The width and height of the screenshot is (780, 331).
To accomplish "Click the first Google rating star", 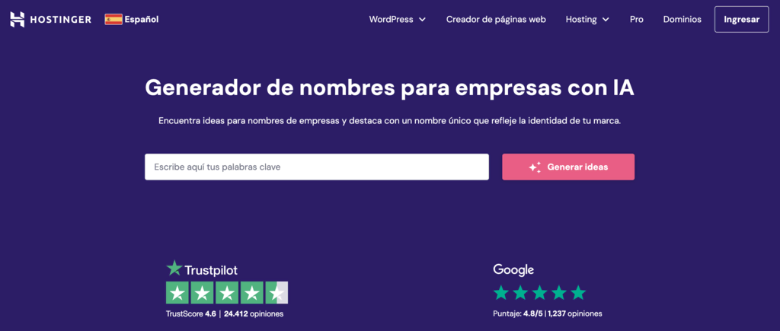I will (x=500, y=292).
